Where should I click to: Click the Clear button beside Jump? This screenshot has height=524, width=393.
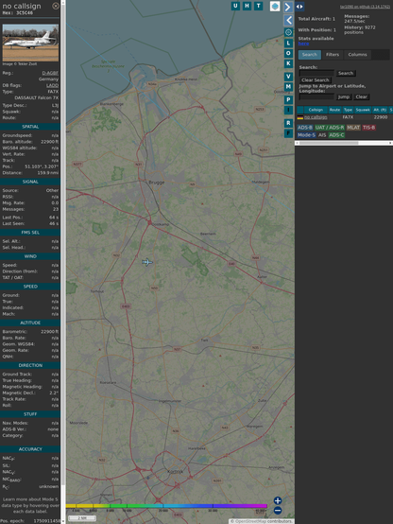(x=361, y=96)
